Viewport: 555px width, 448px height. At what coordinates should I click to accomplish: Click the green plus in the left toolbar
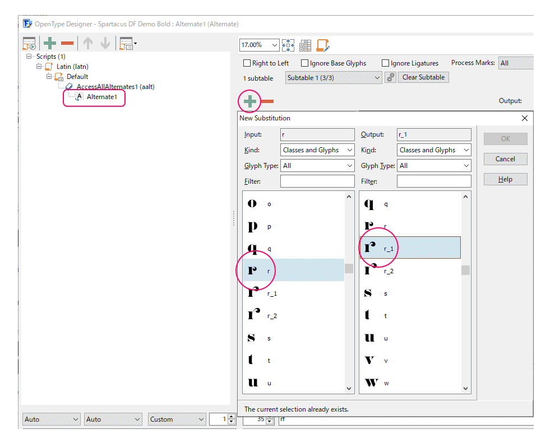click(50, 43)
